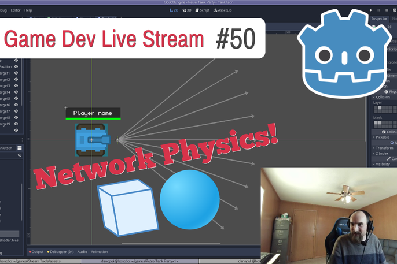The image size is (397, 264).
Task: Click the viewport horizontal scrollbar
Action: click(171, 244)
